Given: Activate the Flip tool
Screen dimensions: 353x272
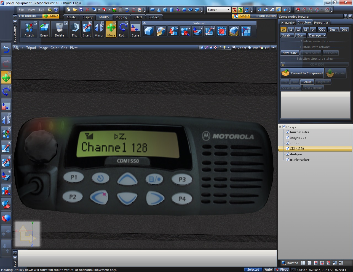Looking at the screenshot, I should pos(74,30).
